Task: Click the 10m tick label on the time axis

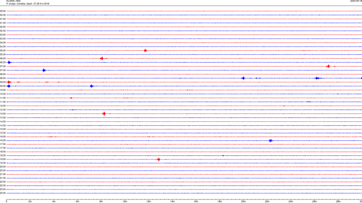Action: click(125, 201)
